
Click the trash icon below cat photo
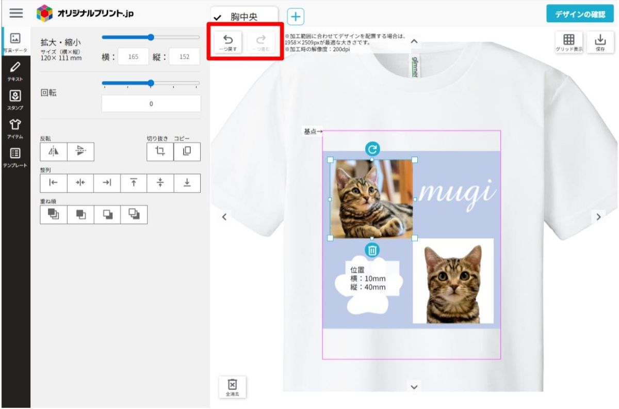[x=372, y=250]
